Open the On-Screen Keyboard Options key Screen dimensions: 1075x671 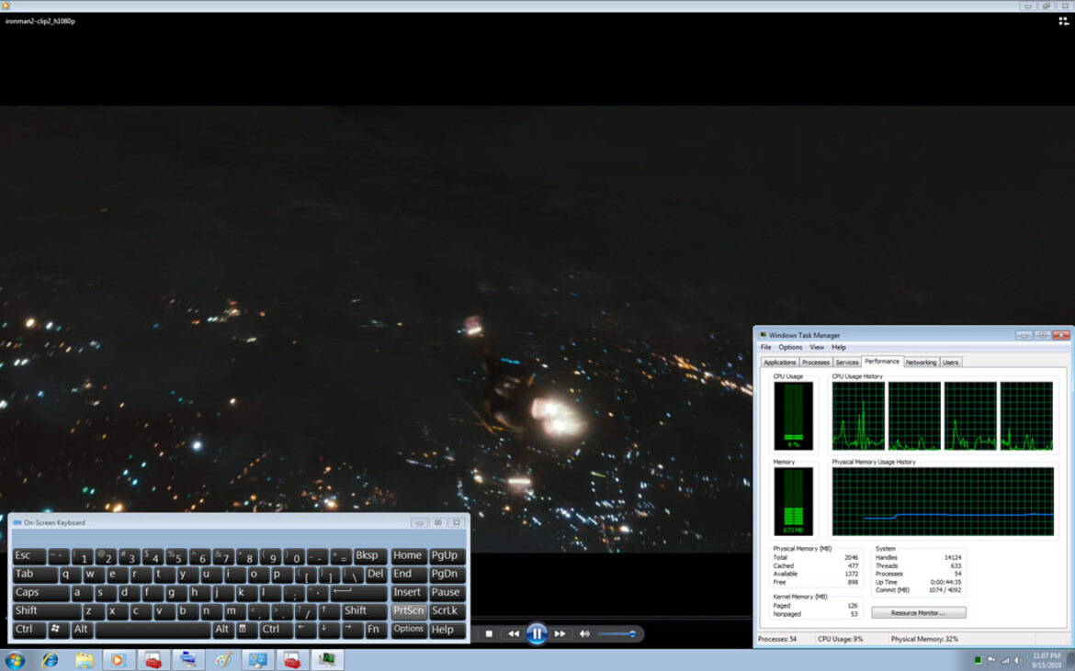pos(409,629)
